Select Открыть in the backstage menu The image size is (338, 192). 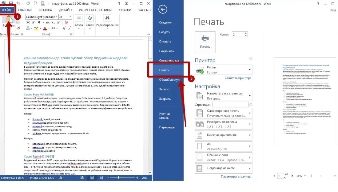point(165,42)
